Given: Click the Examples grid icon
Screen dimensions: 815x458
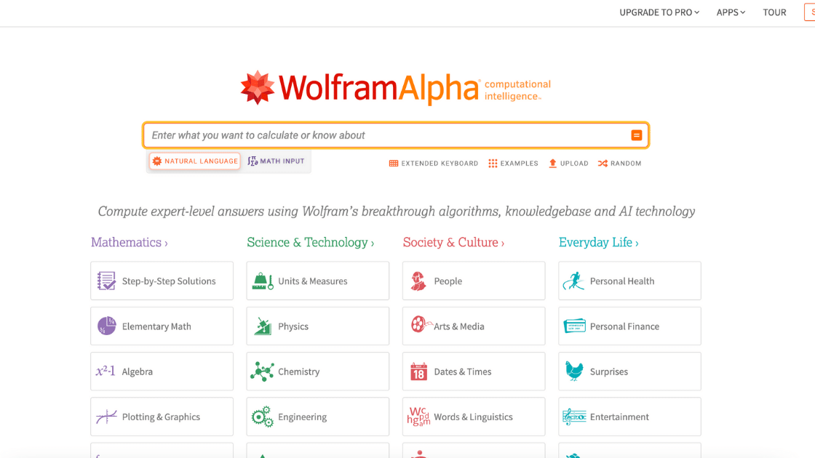Looking at the screenshot, I should [x=492, y=164].
